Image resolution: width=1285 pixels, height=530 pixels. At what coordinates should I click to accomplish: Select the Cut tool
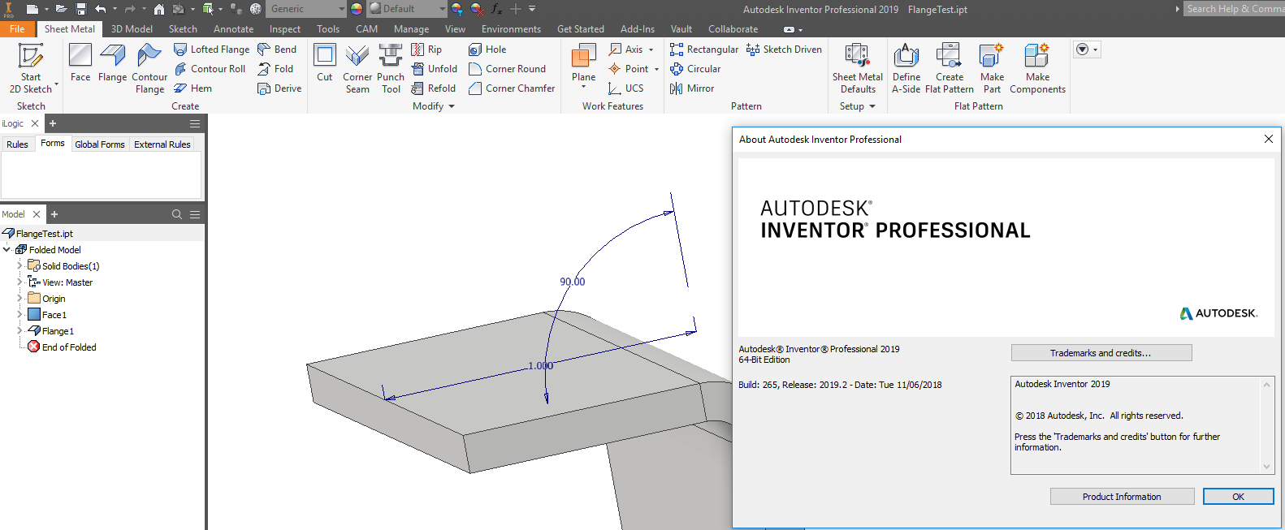325,63
